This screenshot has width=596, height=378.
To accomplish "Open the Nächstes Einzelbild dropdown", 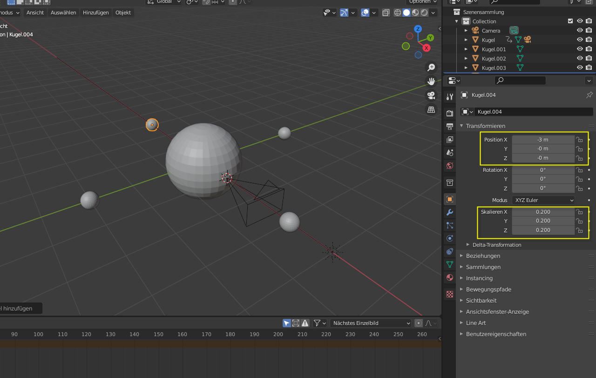I will (x=371, y=323).
